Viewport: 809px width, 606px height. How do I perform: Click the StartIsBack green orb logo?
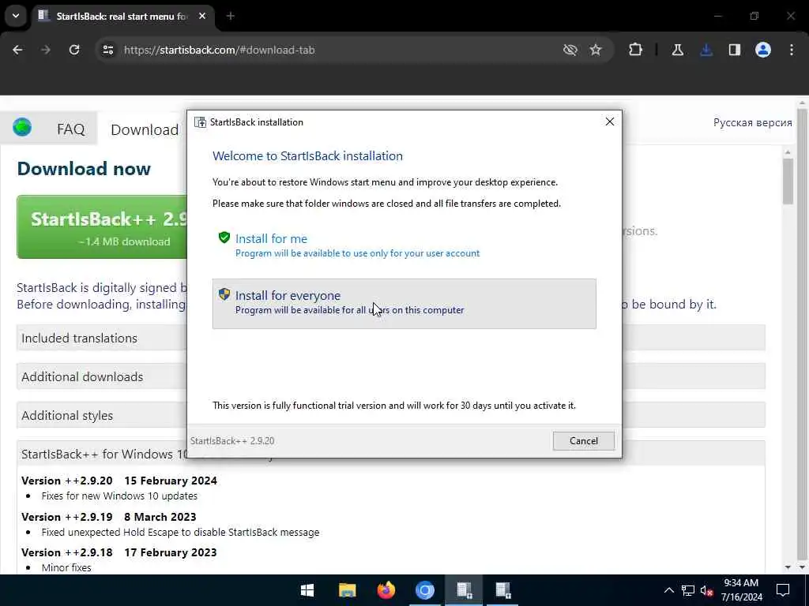pyautogui.click(x=22, y=127)
